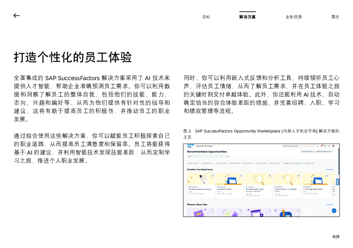Click Explore More beside Discover Open Jobs
353x248 pixels.
(329, 205)
